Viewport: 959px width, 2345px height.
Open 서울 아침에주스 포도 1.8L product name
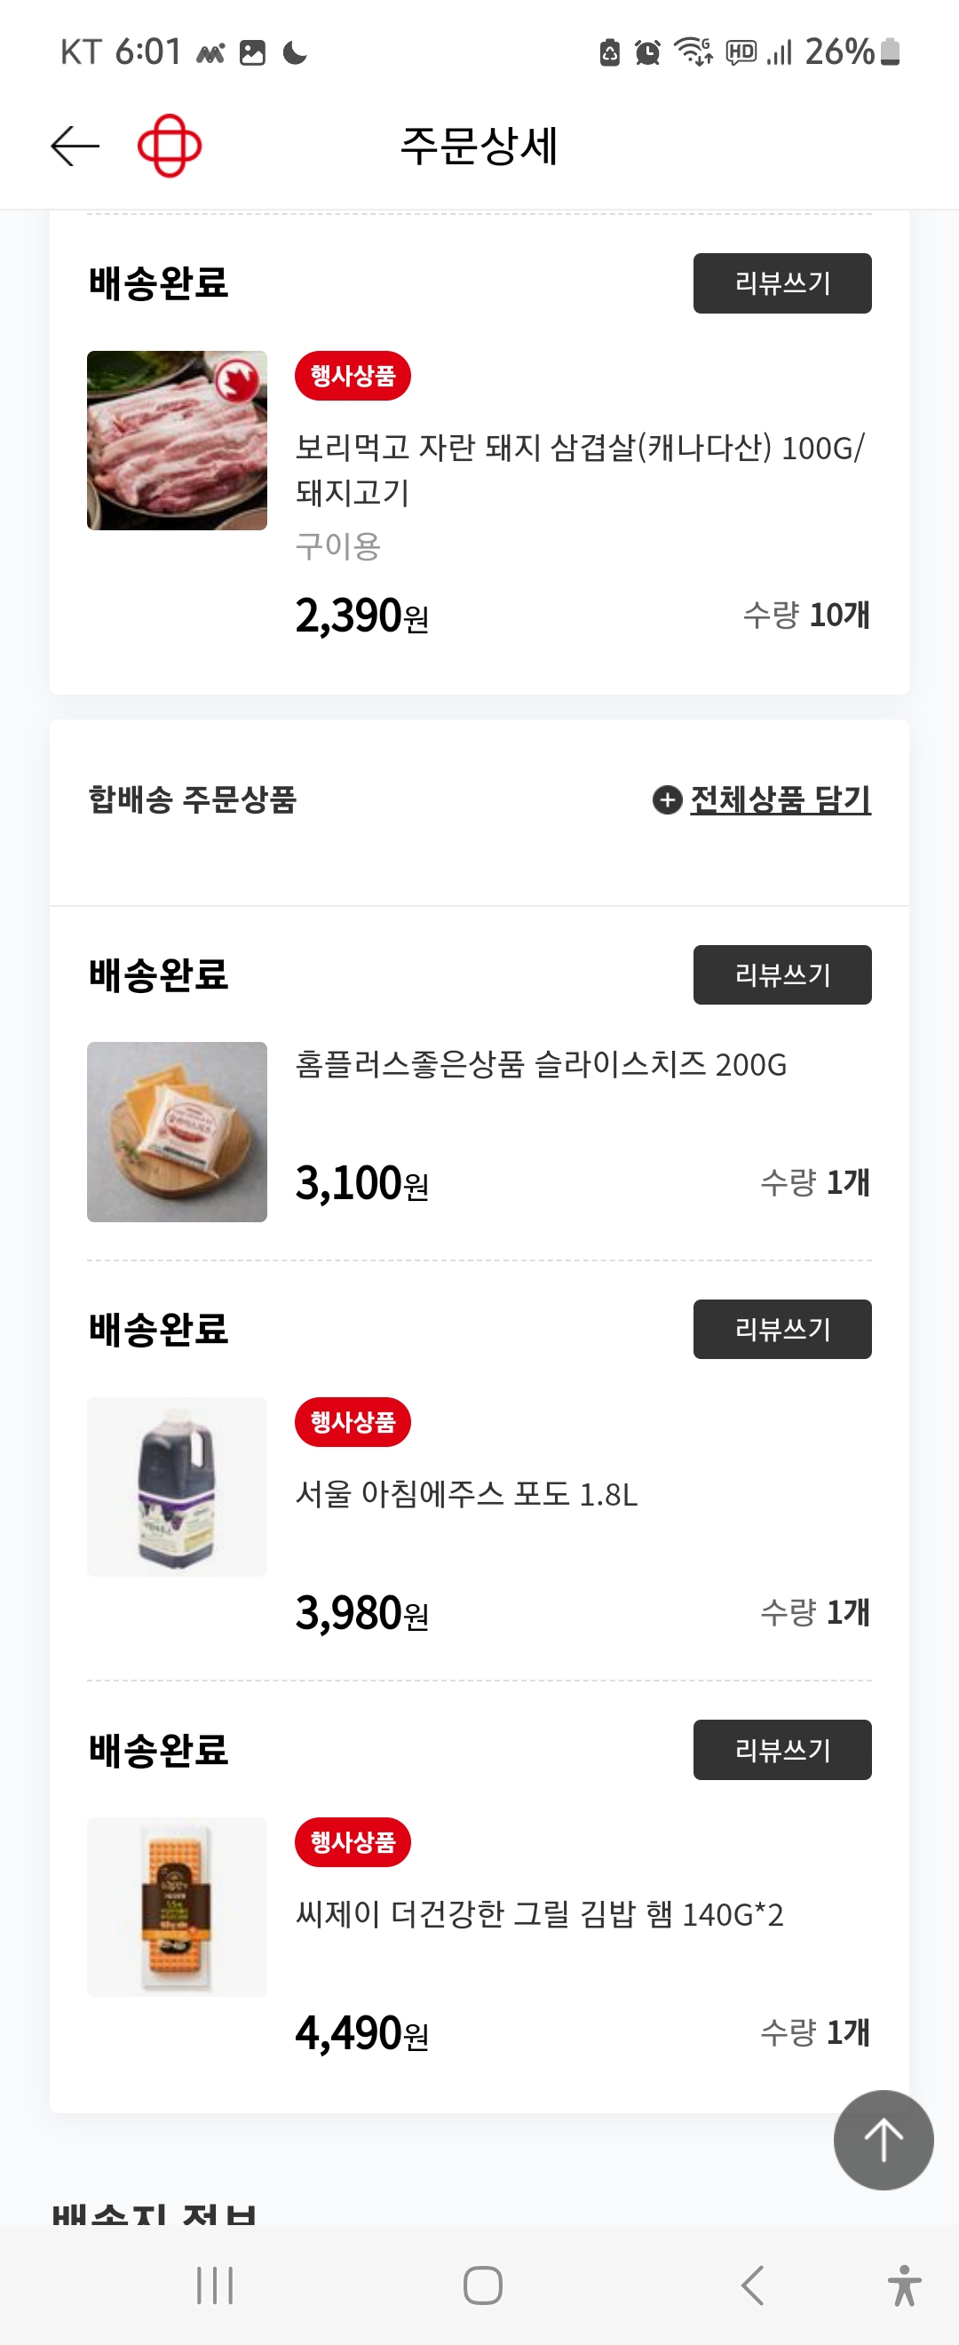tap(467, 1495)
